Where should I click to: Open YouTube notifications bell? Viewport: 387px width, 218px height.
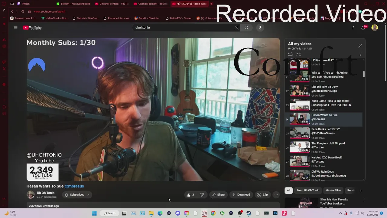point(363,28)
